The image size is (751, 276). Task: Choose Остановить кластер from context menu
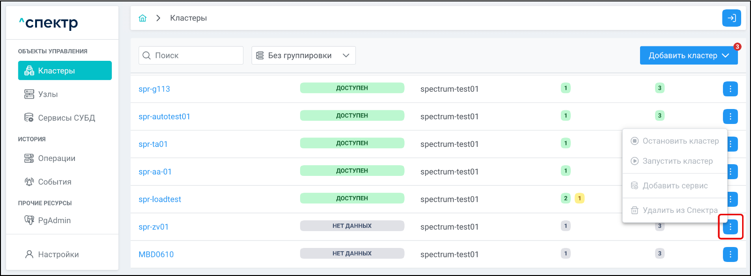coord(680,141)
